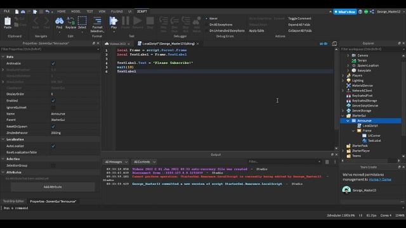406x228 pixels.
Task: Open the VIEW ribbon tab
Action: pyautogui.click(x=102, y=11)
